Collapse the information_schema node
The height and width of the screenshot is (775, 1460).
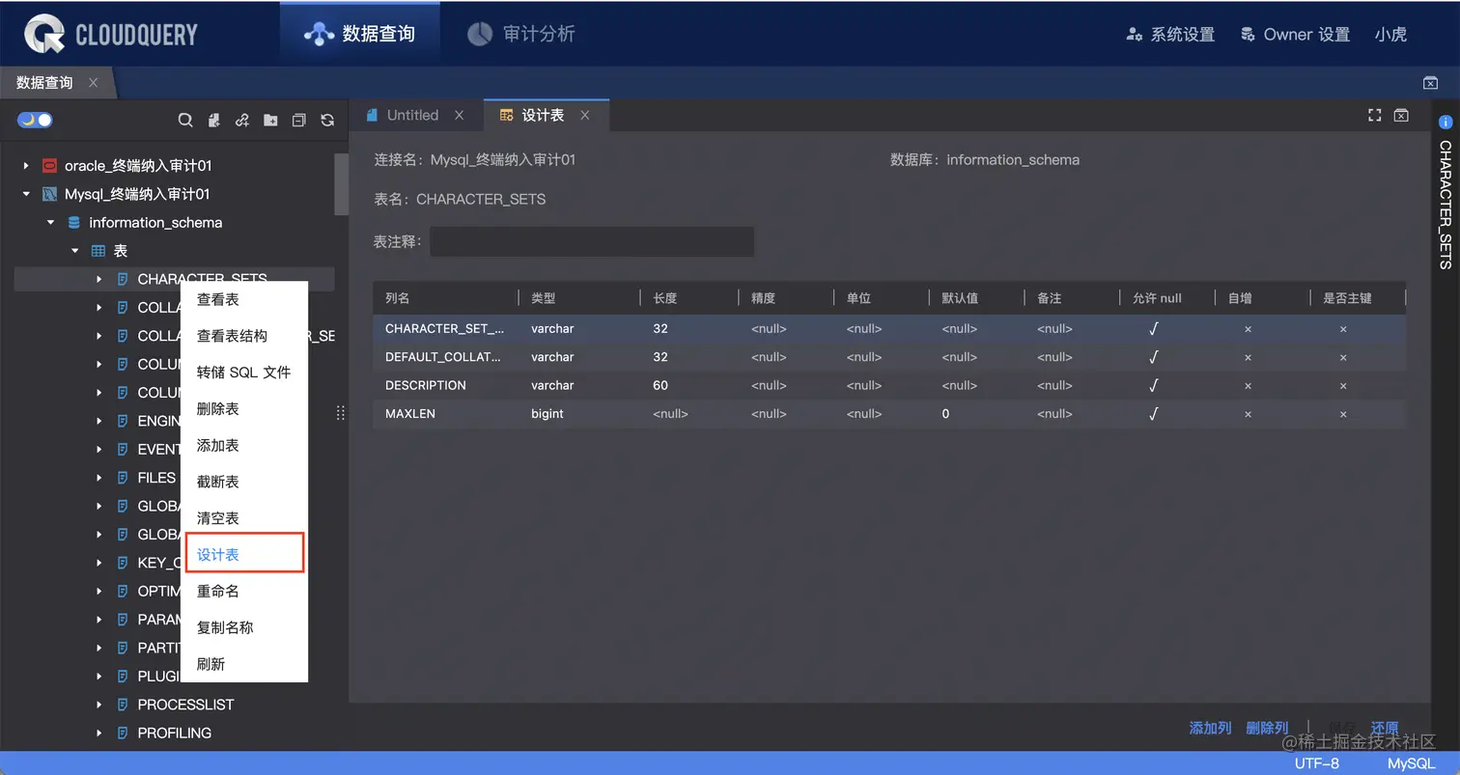pos(50,222)
